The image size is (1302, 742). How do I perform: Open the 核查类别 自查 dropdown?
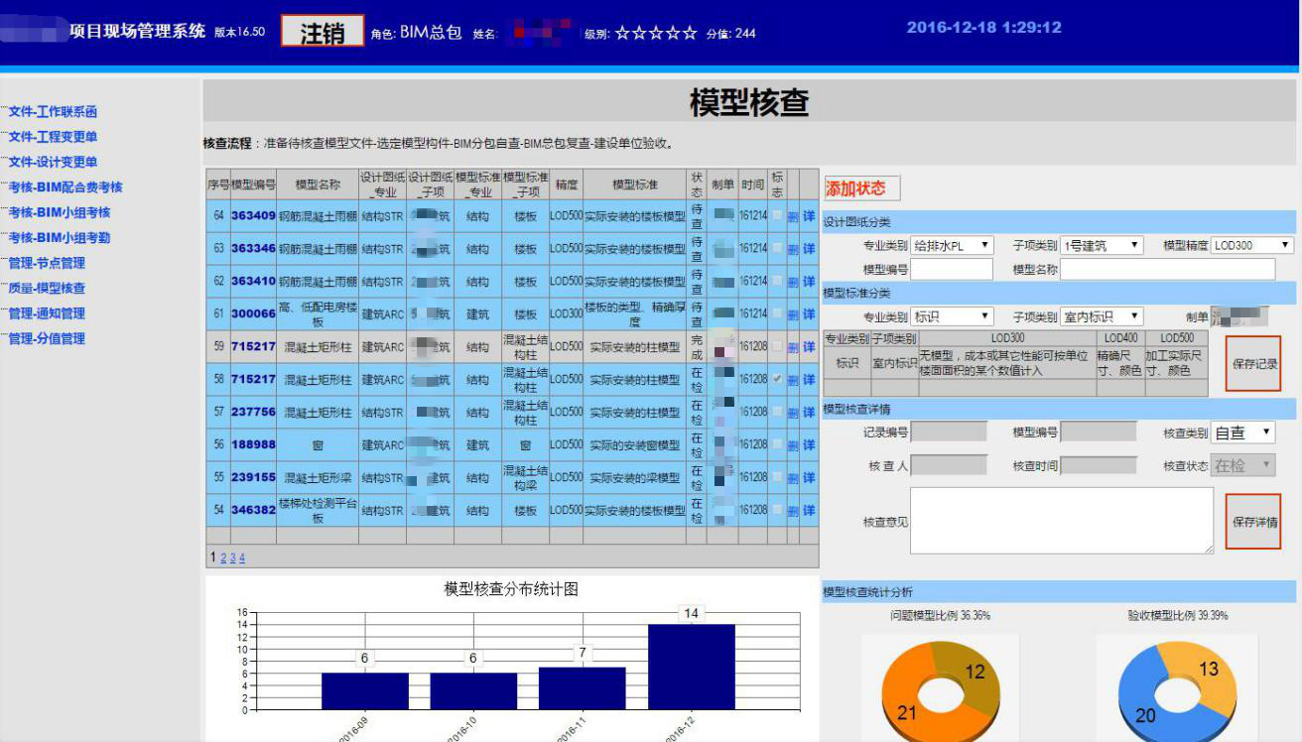[x=1242, y=433]
